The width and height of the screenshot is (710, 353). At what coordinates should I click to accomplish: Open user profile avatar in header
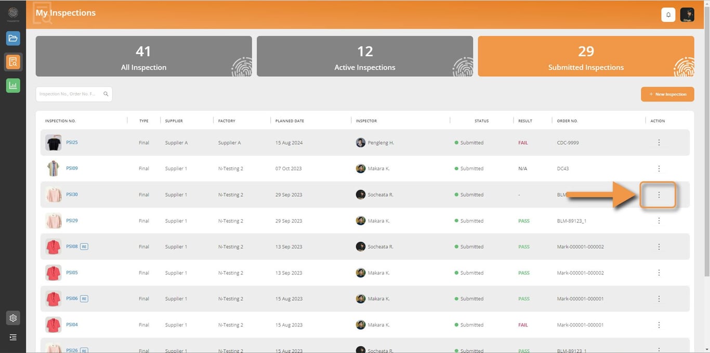tap(687, 15)
